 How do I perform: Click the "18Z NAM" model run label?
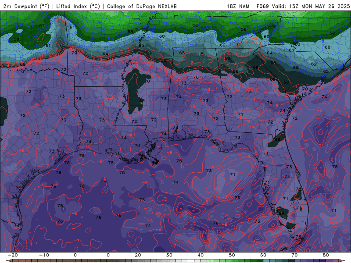click(x=238, y=7)
